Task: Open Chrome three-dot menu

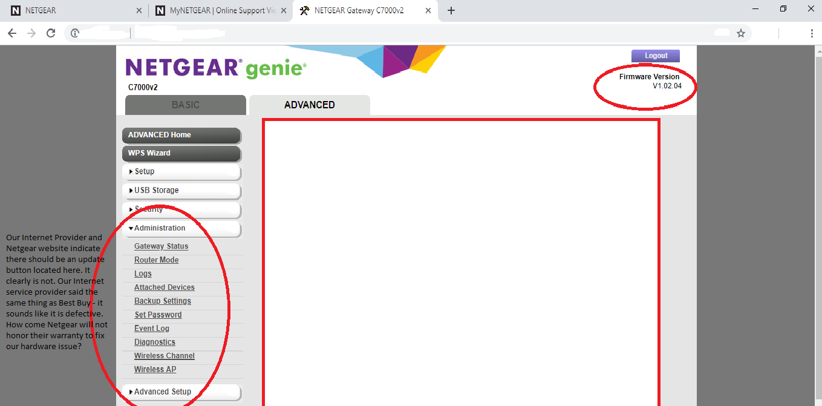Action: [812, 33]
